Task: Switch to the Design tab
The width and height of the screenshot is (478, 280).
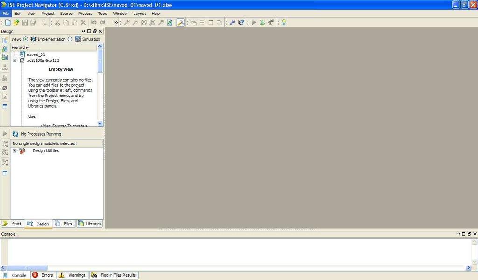Action: pyautogui.click(x=38, y=224)
